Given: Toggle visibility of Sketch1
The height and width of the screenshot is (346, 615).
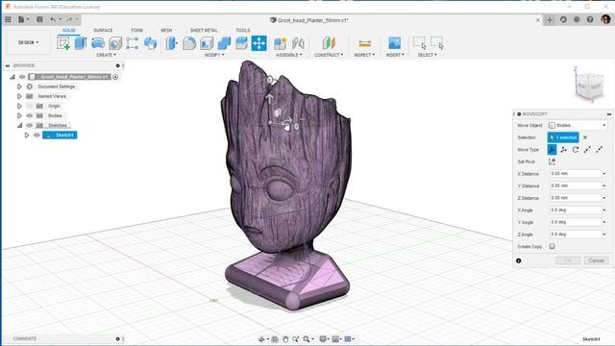Looking at the screenshot, I should (37, 135).
